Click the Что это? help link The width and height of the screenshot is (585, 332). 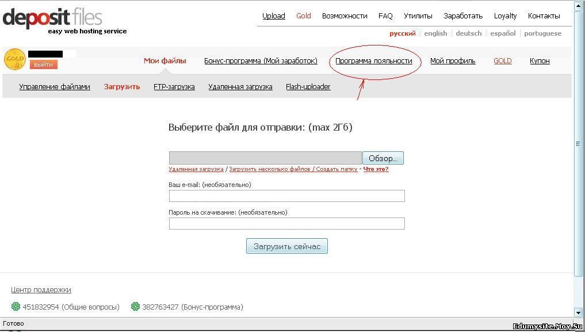click(x=376, y=169)
